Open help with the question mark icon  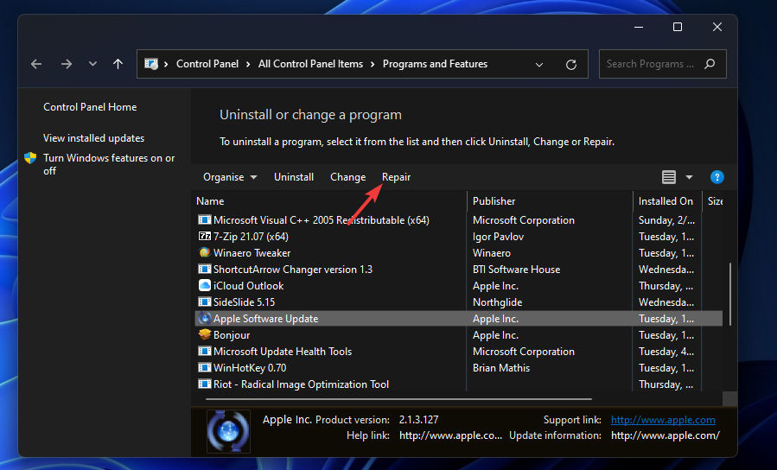717,177
